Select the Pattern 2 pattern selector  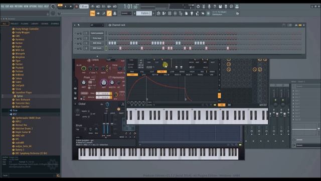[144, 13]
